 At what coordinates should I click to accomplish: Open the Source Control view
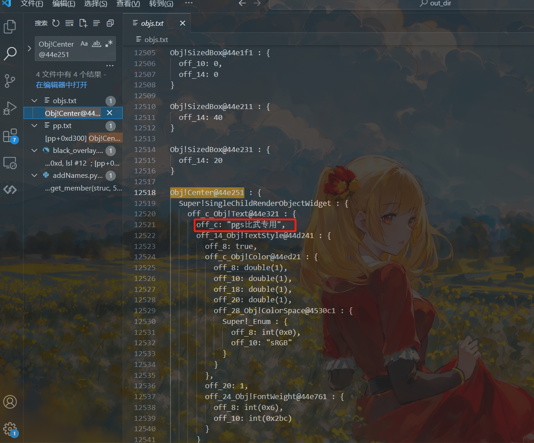10,81
